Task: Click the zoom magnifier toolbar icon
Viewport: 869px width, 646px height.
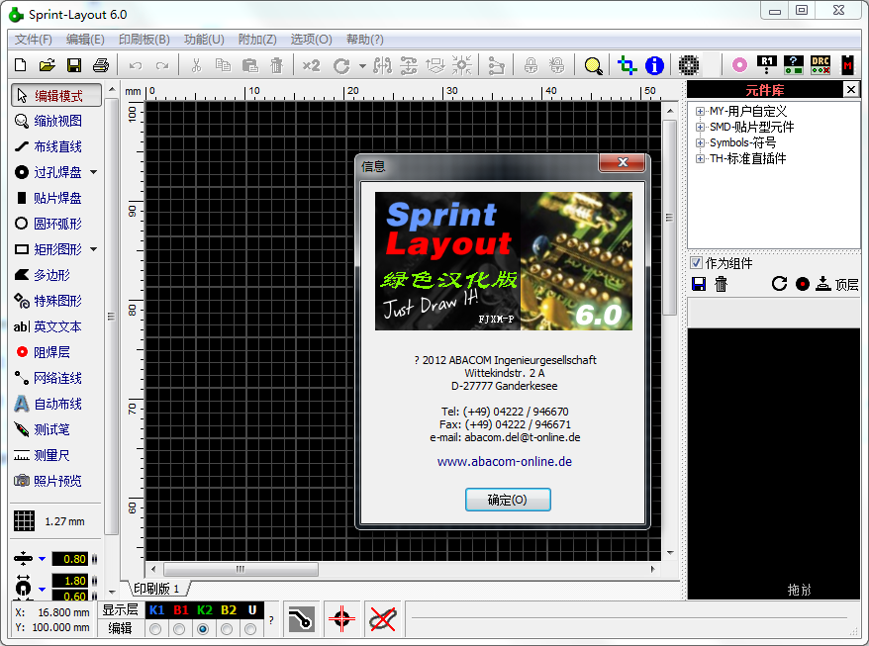Action: (593, 65)
